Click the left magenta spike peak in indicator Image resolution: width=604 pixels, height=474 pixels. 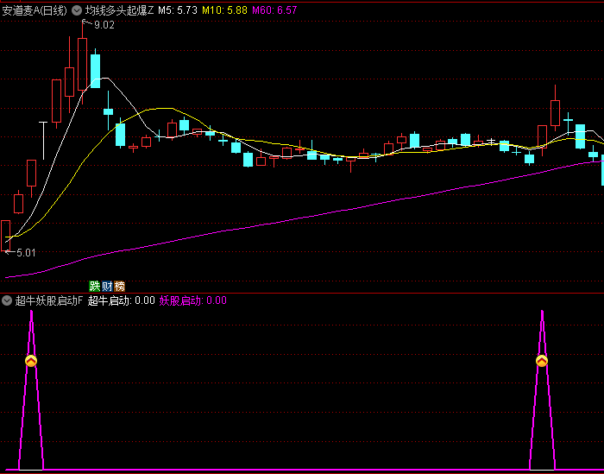[31, 313]
